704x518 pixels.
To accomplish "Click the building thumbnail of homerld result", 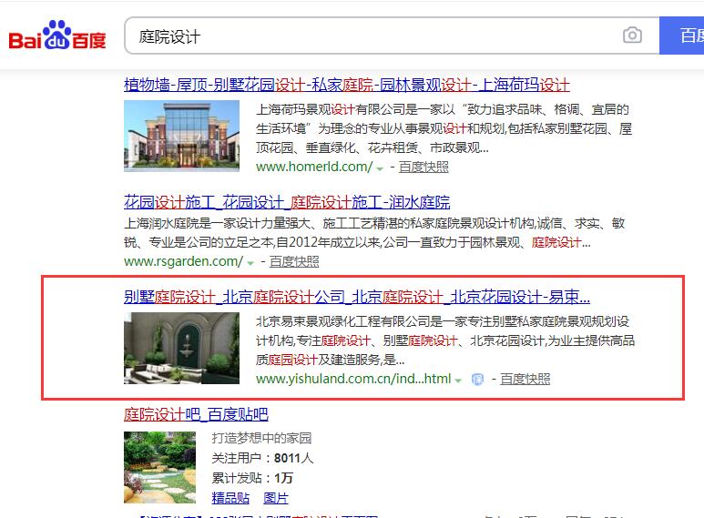I will pos(181,136).
